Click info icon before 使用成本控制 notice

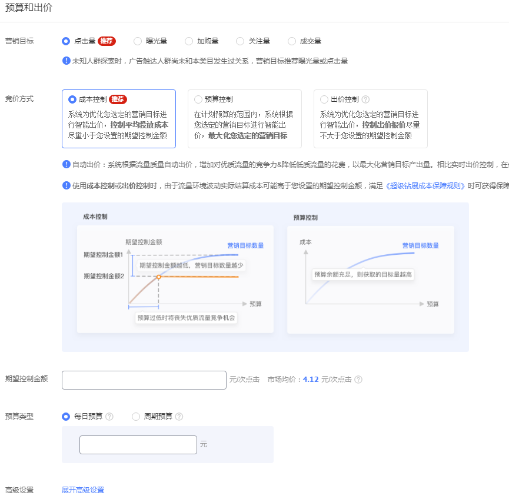click(66, 185)
